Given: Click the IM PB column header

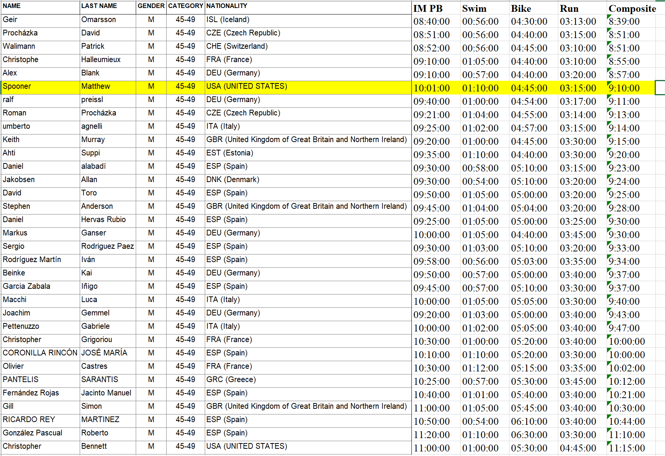Looking at the screenshot, I should click(x=436, y=8).
